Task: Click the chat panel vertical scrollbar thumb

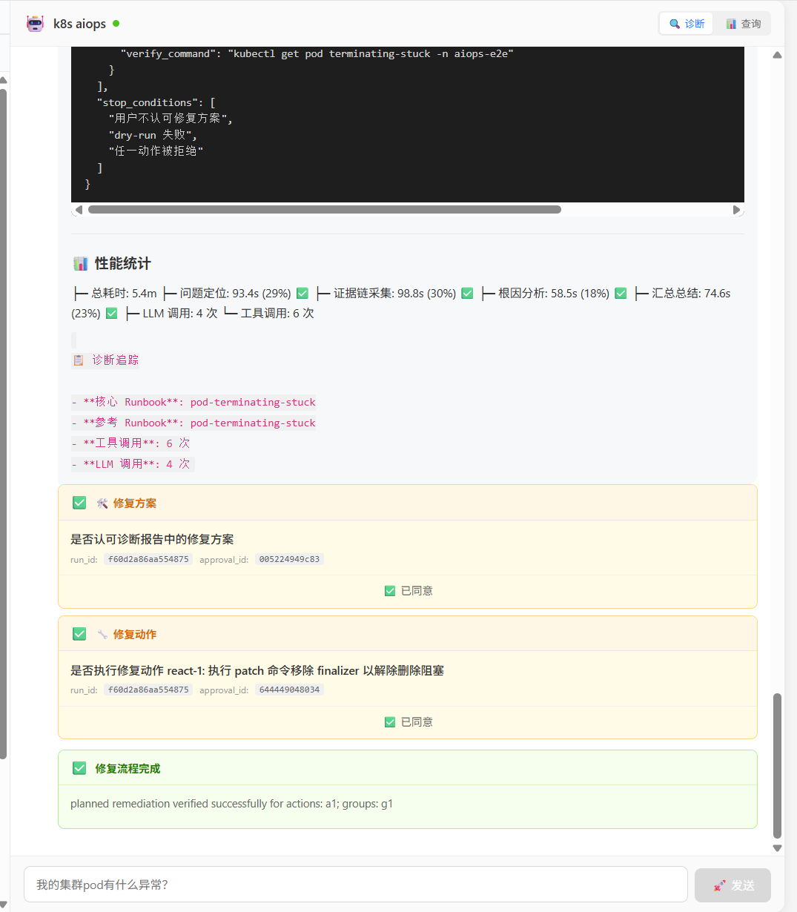Action: click(777, 765)
